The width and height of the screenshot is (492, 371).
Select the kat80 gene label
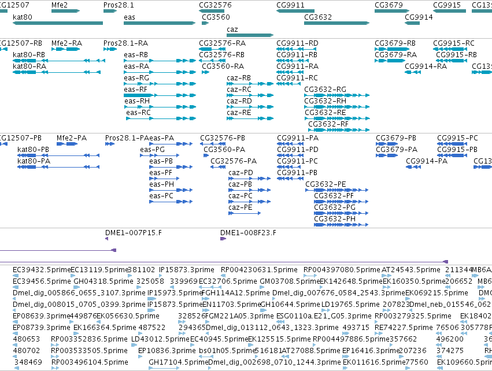point(23,17)
